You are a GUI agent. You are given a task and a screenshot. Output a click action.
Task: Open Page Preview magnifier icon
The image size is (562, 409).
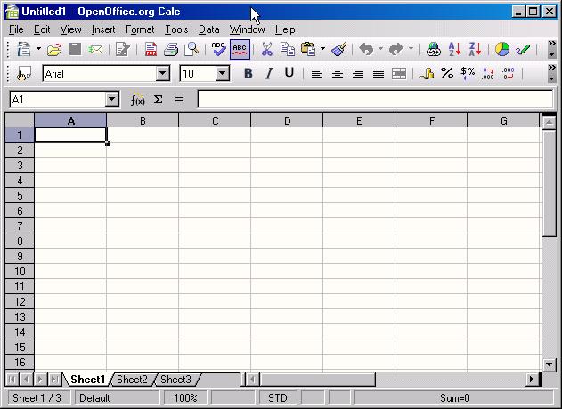(191, 49)
